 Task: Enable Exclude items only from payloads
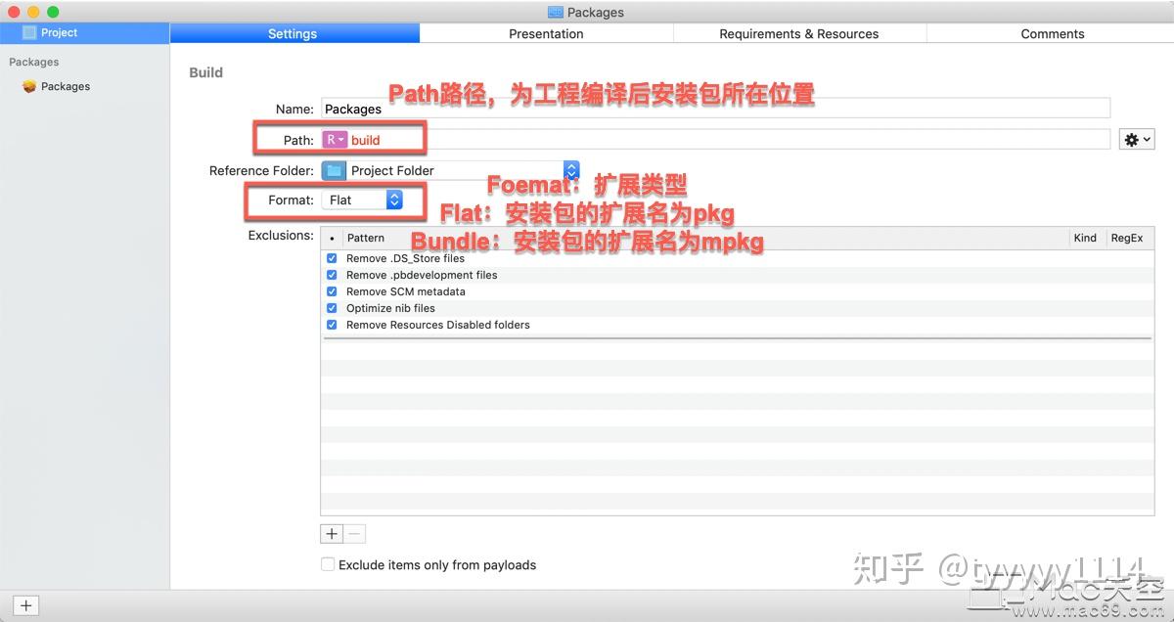328,564
